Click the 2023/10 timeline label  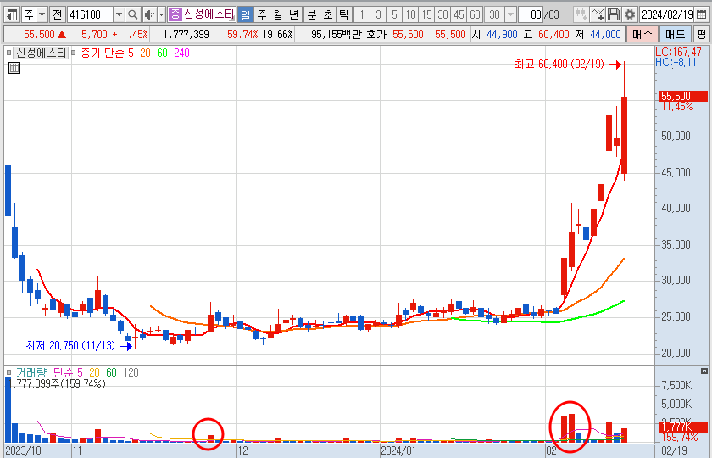click(23, 450)
